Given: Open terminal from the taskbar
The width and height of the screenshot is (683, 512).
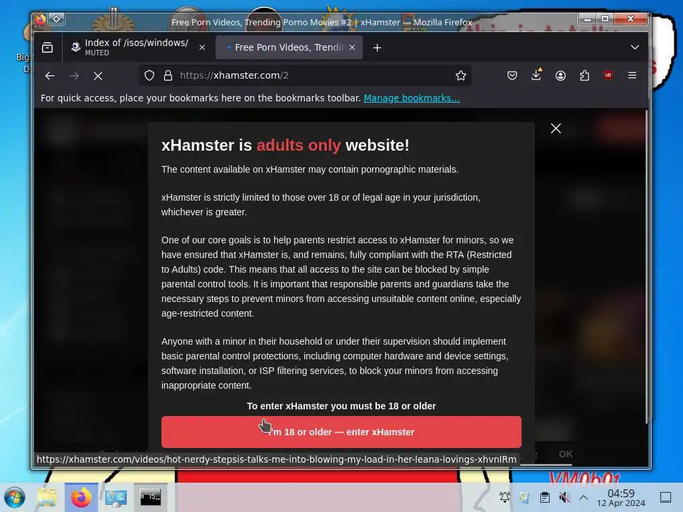Looking at the screenshot, I should 150,497.
